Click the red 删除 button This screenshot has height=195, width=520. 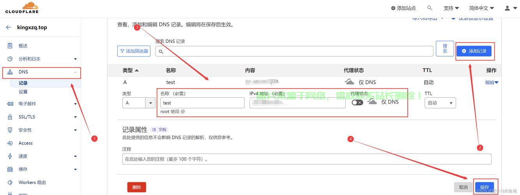pyautogui.click(x=136, y=187)
